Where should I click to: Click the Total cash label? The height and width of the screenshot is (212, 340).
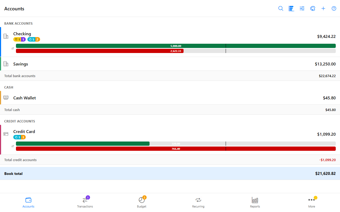(12, 110)
